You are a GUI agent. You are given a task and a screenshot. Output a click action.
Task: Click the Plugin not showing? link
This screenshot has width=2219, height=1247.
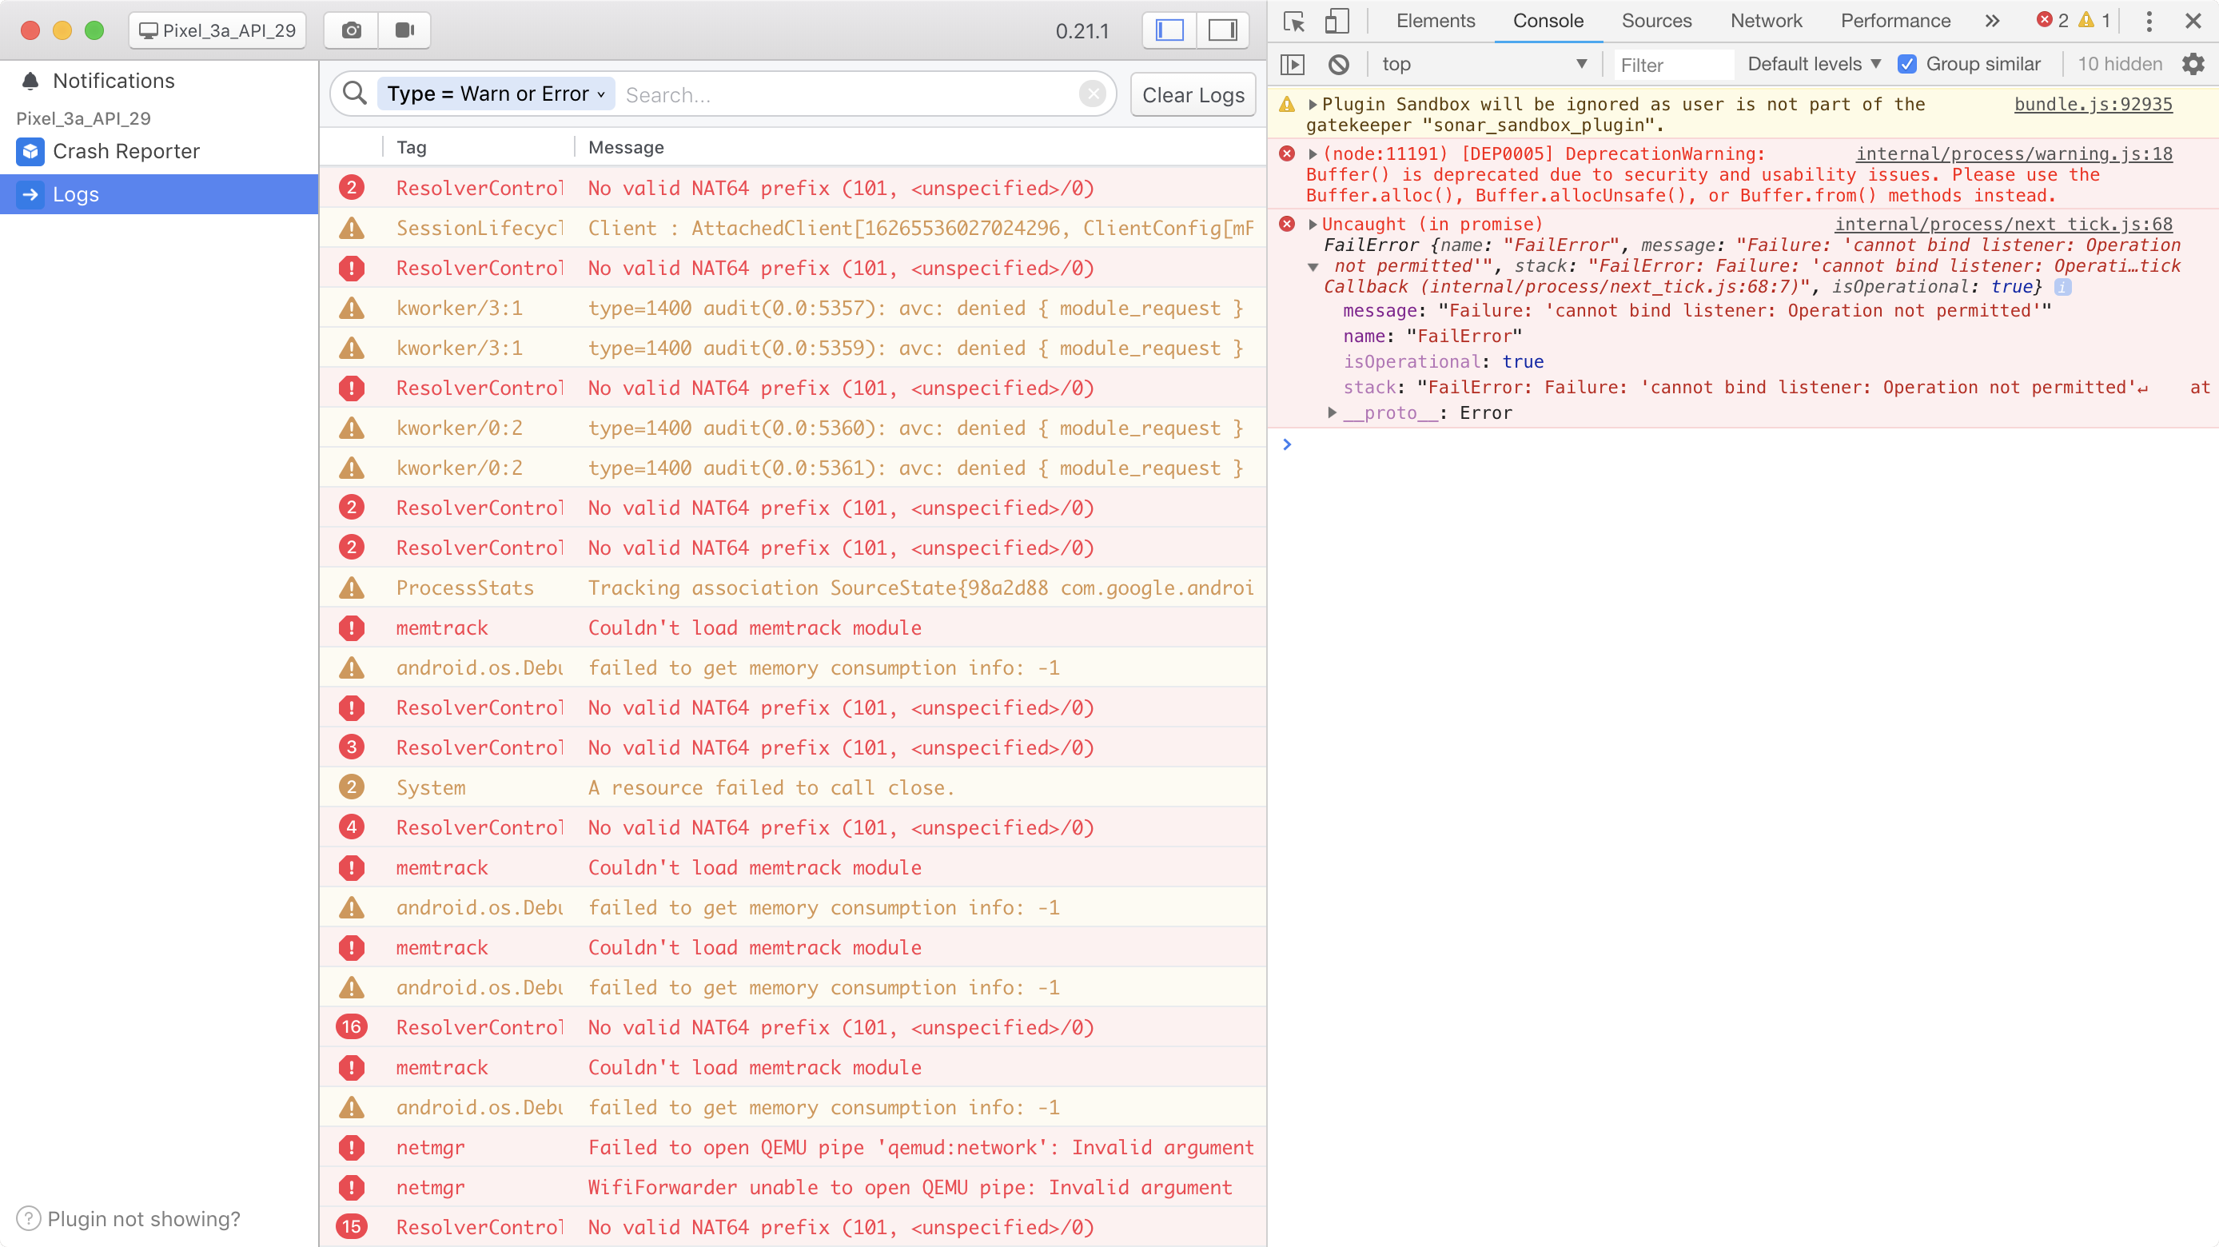pyautogui.click(x=144, y=1218)
